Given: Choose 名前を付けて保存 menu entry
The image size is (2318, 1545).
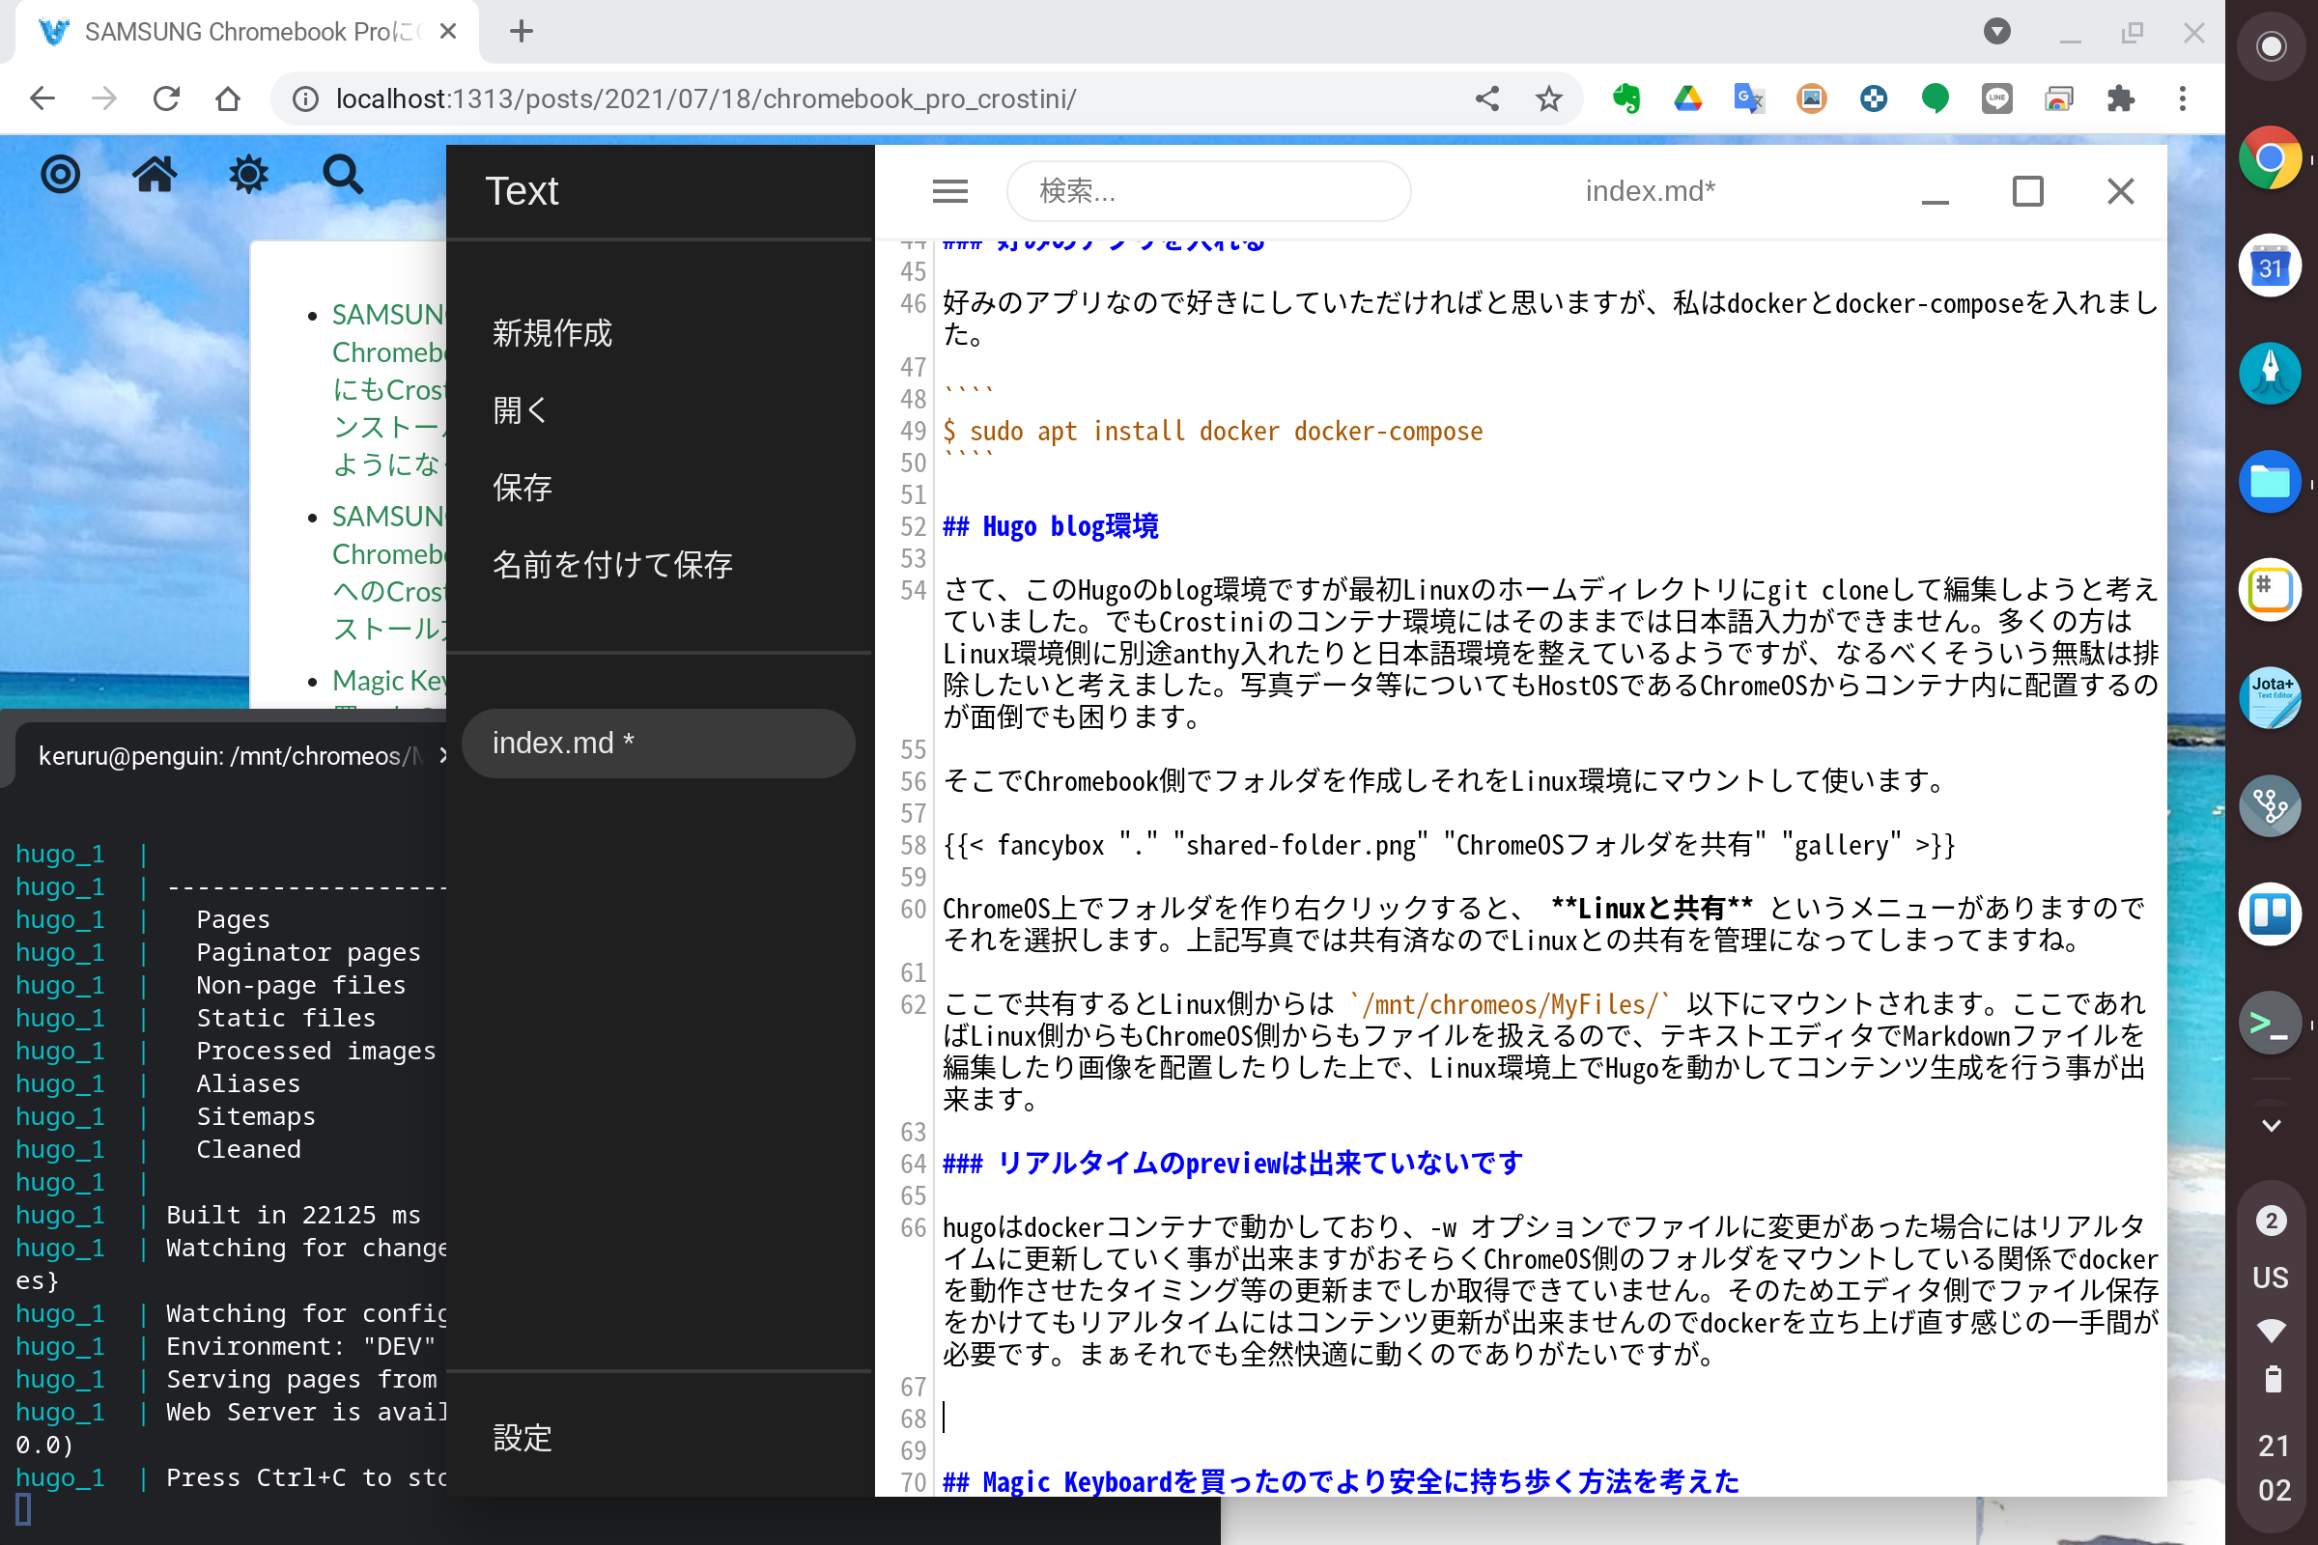Looking at the screenshot, I should coord(612,565).
